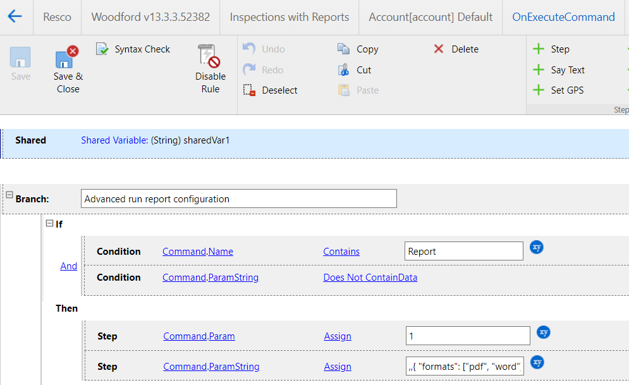Click the Save disk icon
Image resolution: width=629 pixels, height=385 pixels.
[x=20, y=58]
